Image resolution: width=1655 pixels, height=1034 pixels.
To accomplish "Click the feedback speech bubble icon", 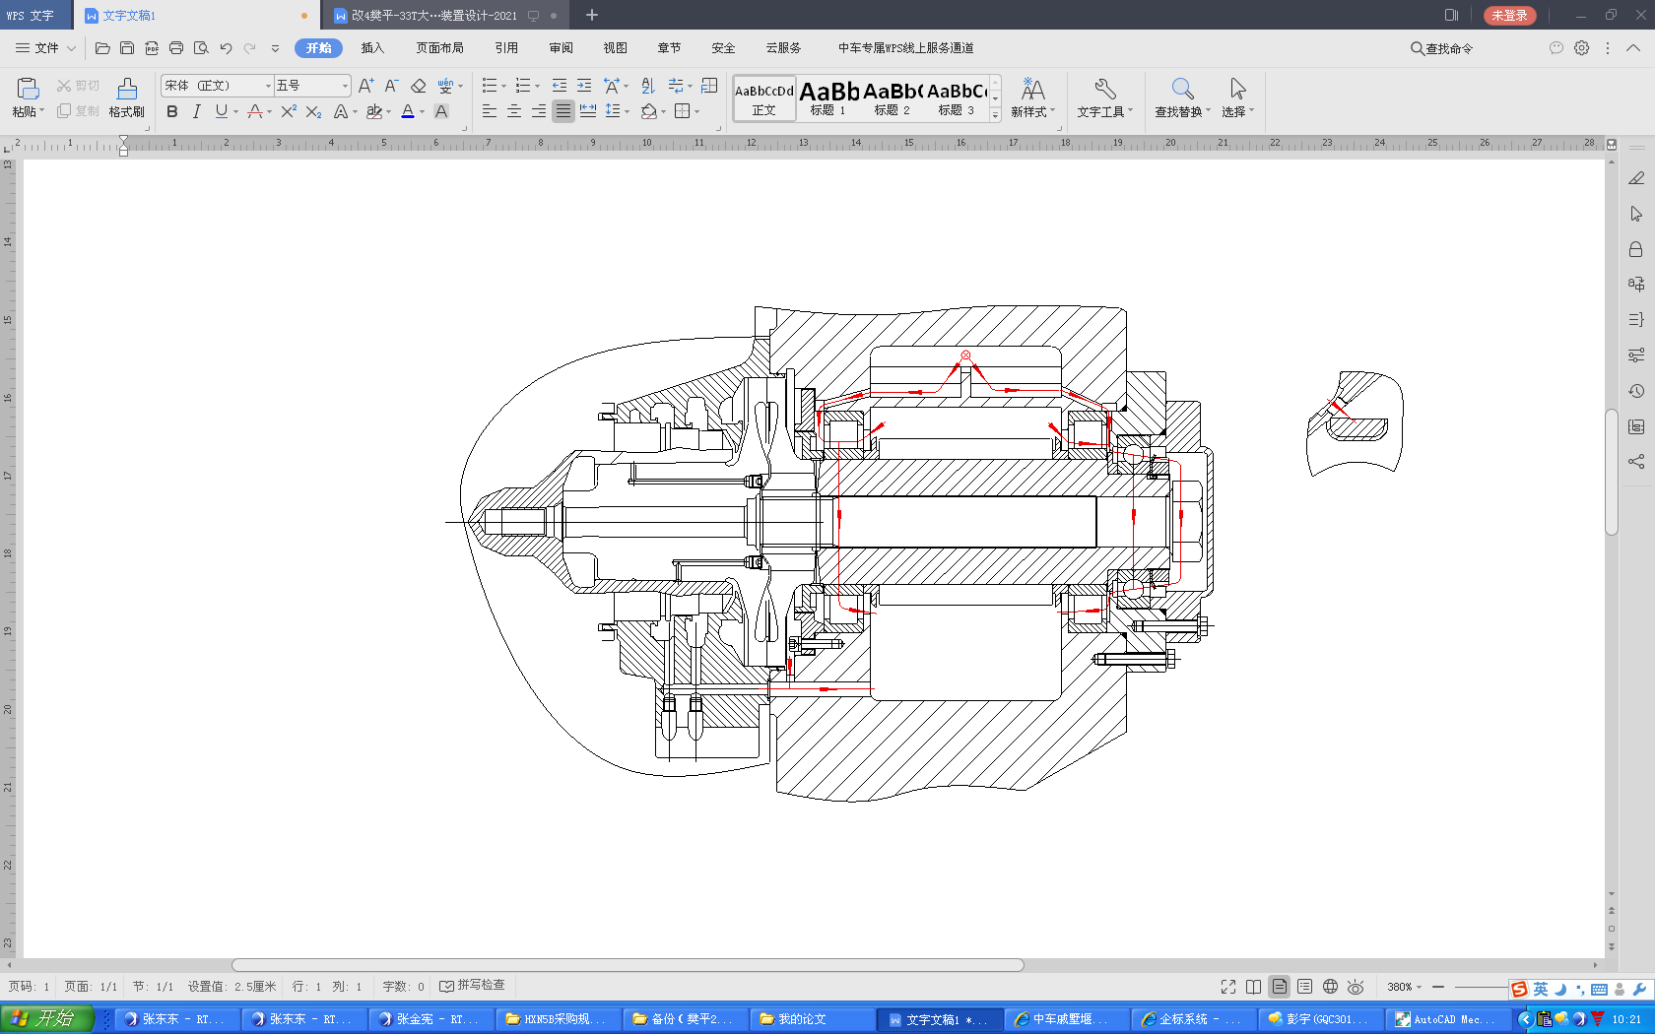I will point(1556,47).
